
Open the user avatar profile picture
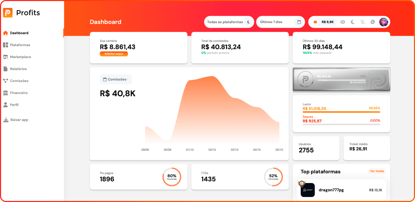click(384, 22)
